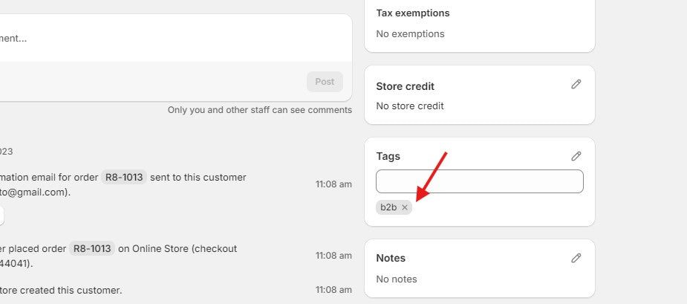Click the Notes card heading
The height and width of the screenshot is (304, 687).
[x=391, y=258]
